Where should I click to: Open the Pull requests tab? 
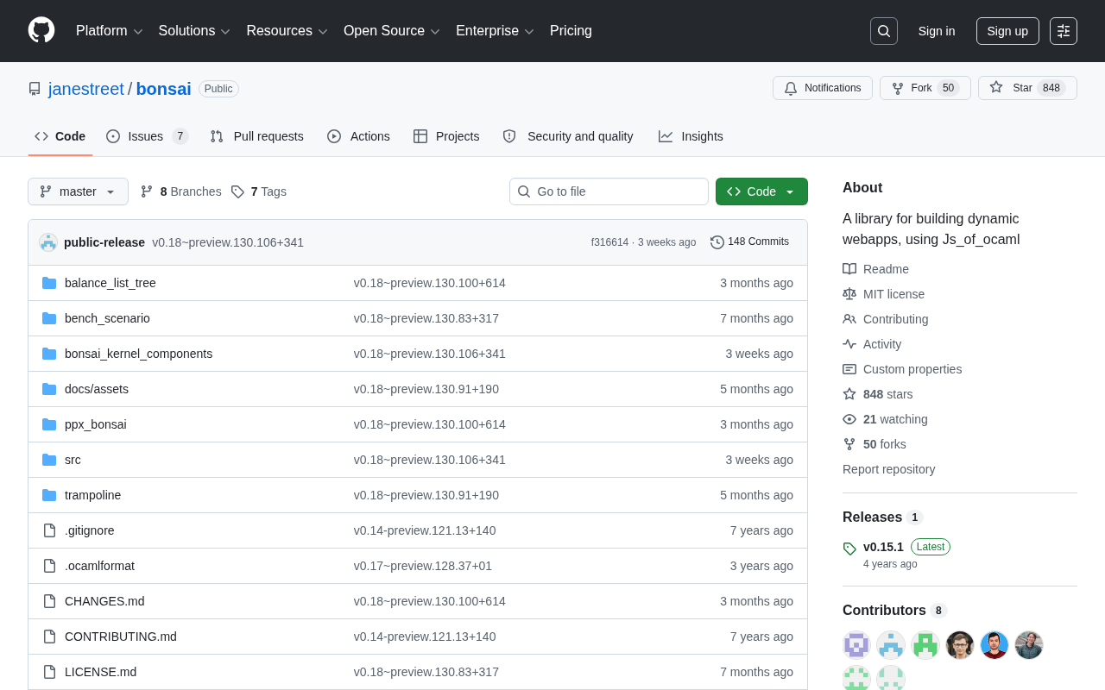click(x=256, y=136)
